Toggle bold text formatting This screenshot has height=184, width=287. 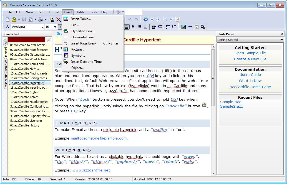tap(61, 27)
